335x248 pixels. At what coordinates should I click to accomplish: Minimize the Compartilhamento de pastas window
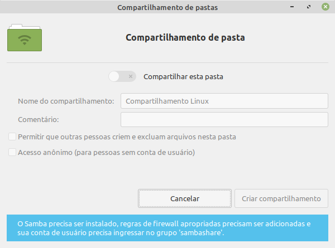click(292, 7)
